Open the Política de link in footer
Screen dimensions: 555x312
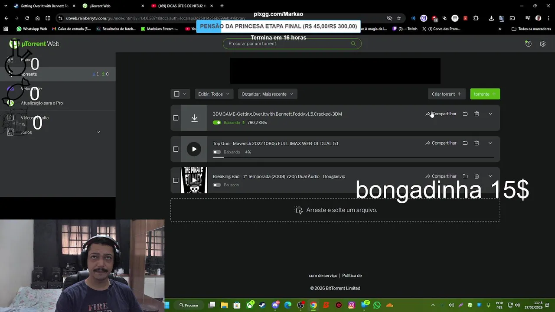(352, 276)
